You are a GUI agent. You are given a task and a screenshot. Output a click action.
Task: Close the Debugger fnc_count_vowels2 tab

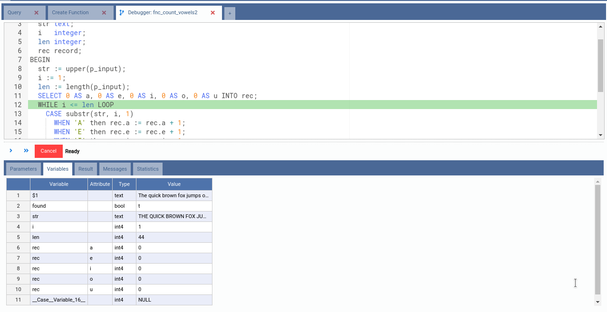(213, 13)
